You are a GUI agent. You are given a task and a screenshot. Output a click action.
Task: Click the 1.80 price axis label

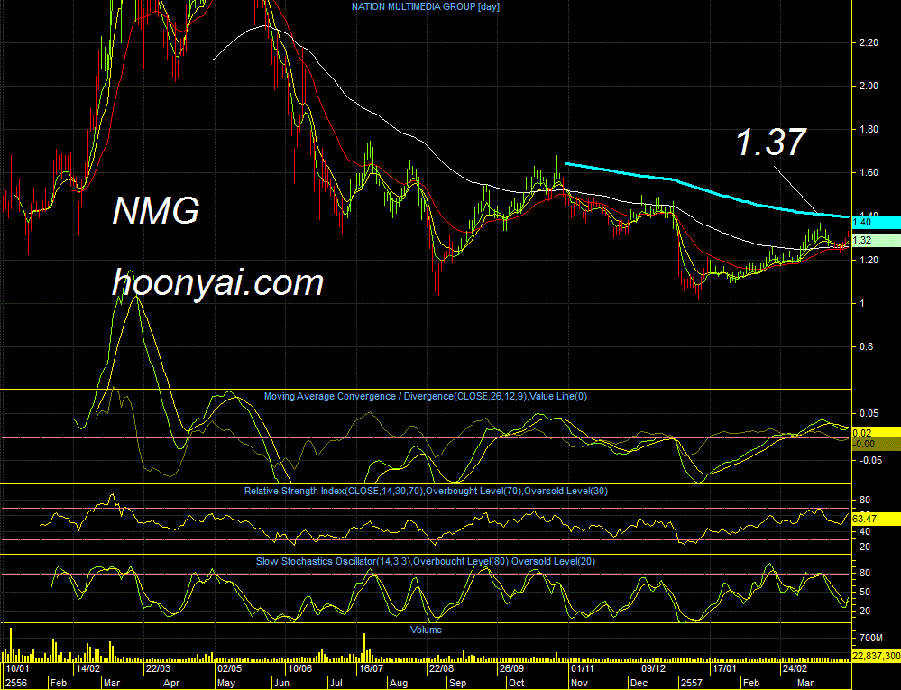click(x=869, y=129)
